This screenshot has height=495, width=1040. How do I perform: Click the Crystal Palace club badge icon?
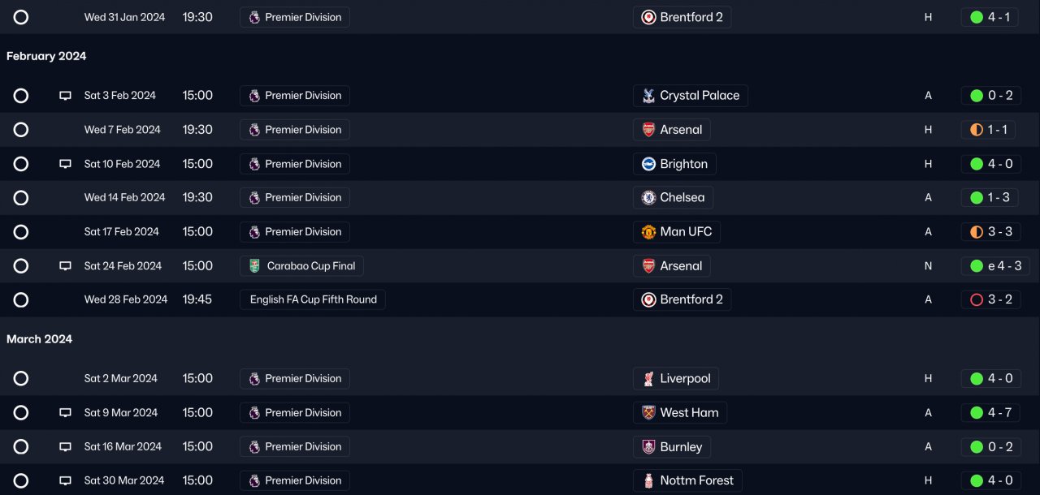(648, 96)
